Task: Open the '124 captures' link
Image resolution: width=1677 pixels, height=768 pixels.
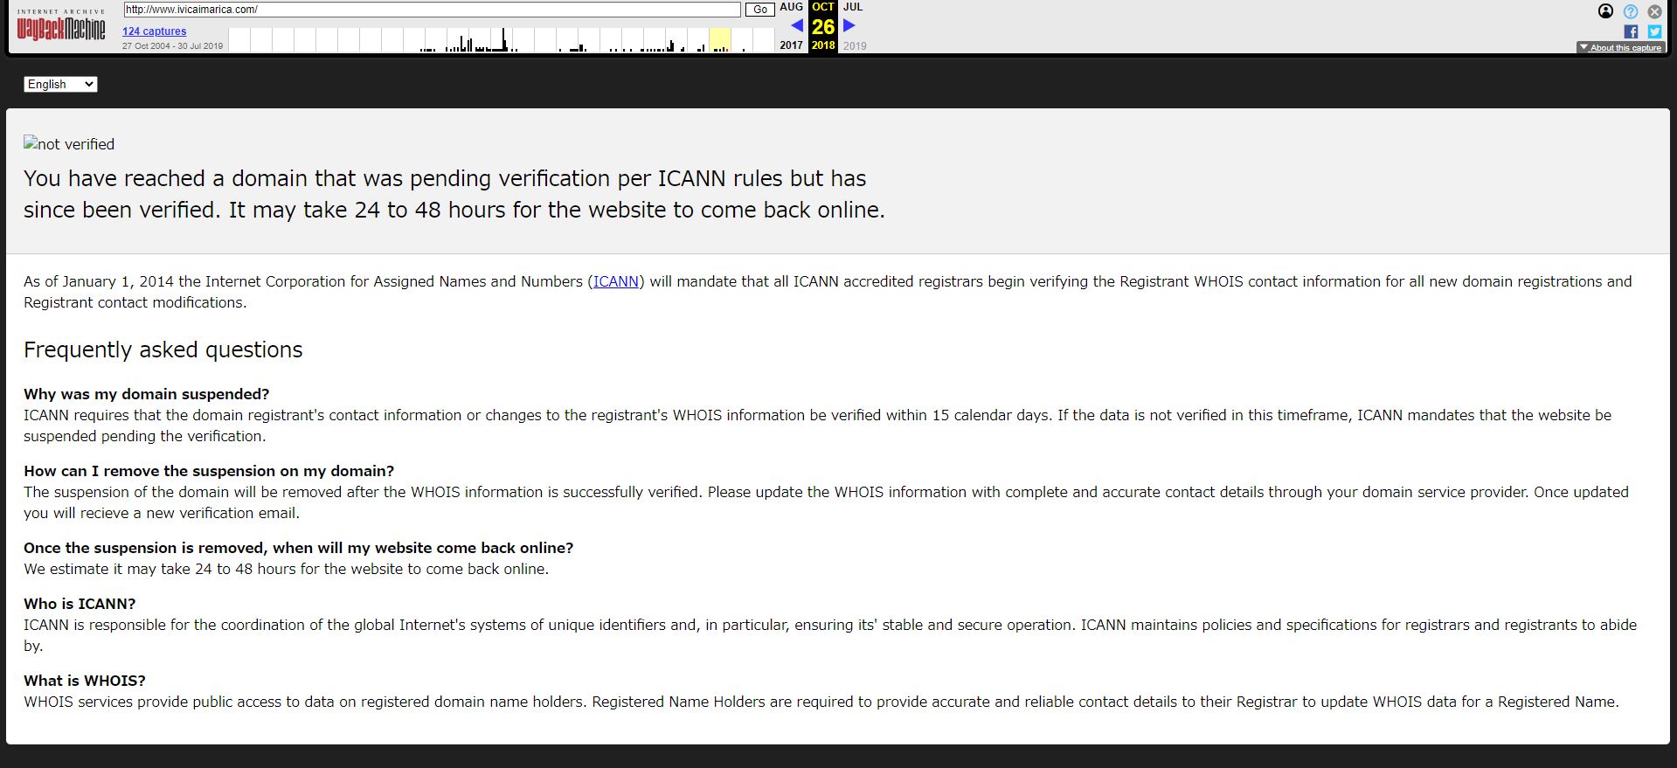Action: pyautogui.click(x=154, y=31)
